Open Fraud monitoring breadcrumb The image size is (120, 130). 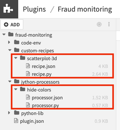(85, 9)
